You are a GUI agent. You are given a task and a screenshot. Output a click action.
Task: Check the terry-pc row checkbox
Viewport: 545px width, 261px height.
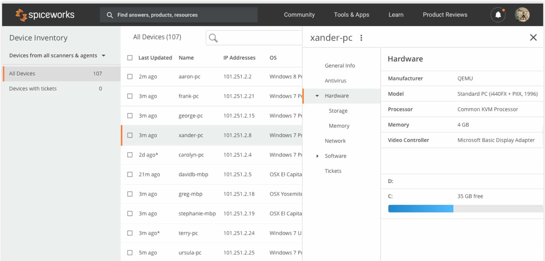pyautogui.click(x=130, y=233)
